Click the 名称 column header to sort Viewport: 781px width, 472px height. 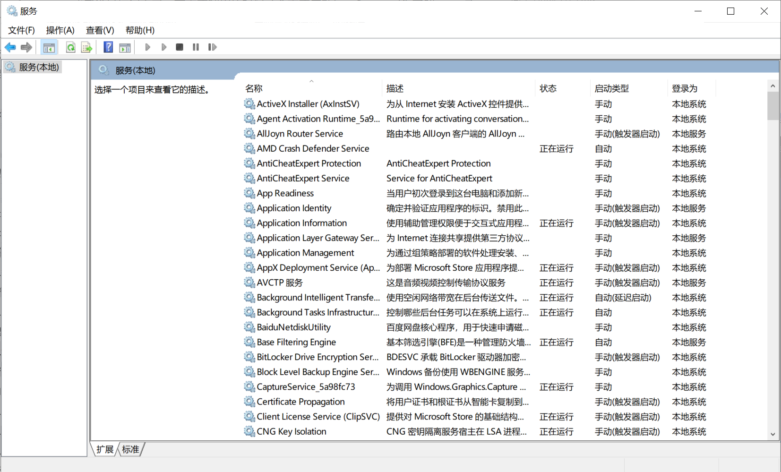254,88
